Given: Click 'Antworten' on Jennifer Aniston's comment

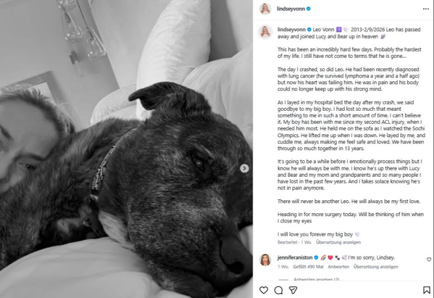Looking at the screenshot, I should click(338, 267).
